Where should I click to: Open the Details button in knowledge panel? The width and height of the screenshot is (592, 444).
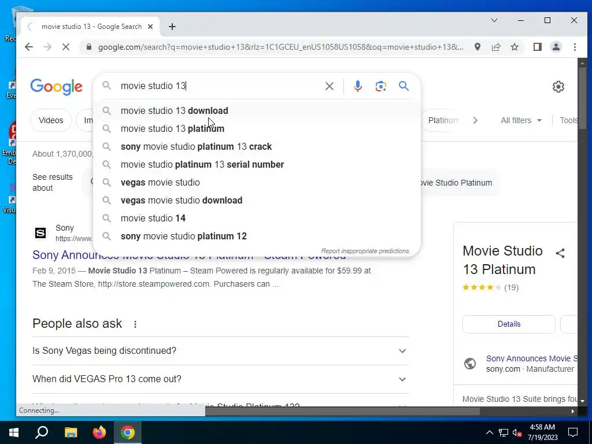[x=509, y=324]
